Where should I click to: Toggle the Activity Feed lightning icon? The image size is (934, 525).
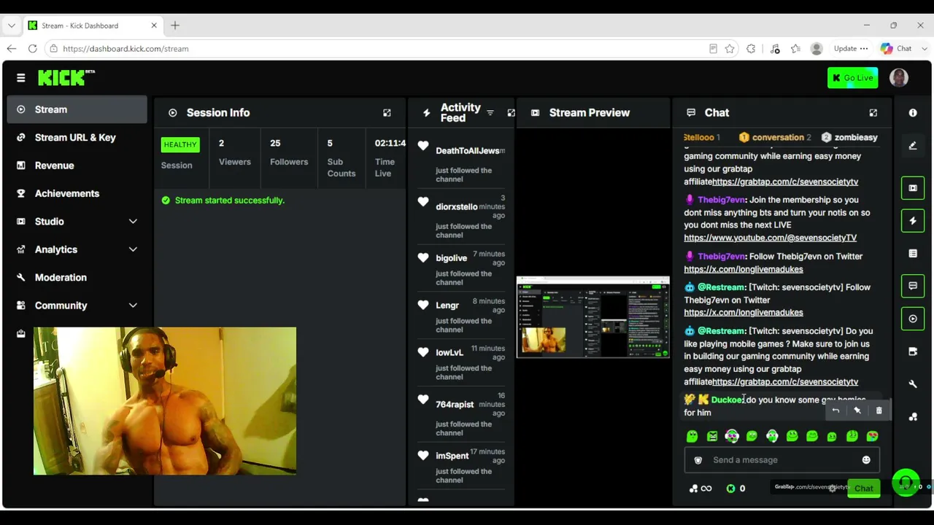[913, 221]
